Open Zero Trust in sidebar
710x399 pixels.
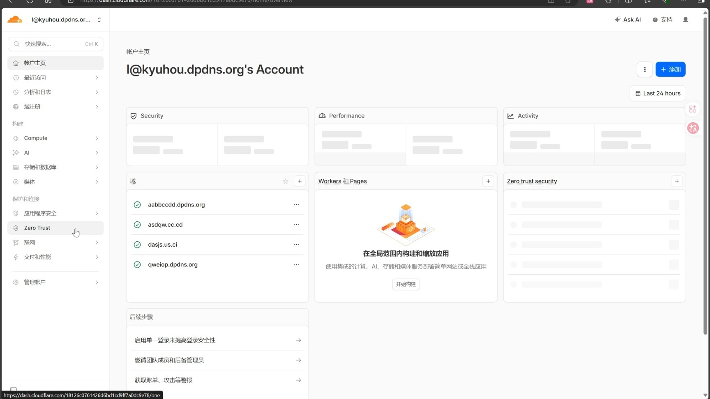(55, 228)
